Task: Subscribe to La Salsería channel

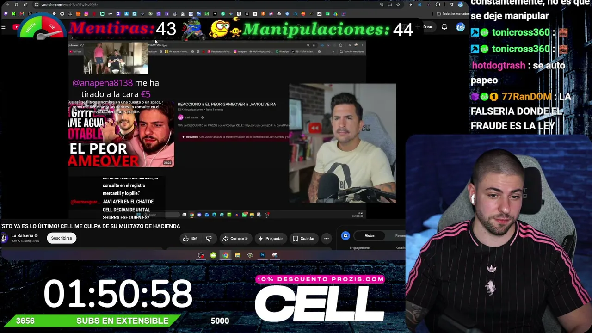Action: [62, 238]
